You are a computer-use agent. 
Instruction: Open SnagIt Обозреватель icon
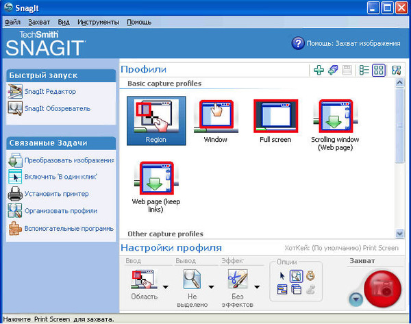coord(15,108)
